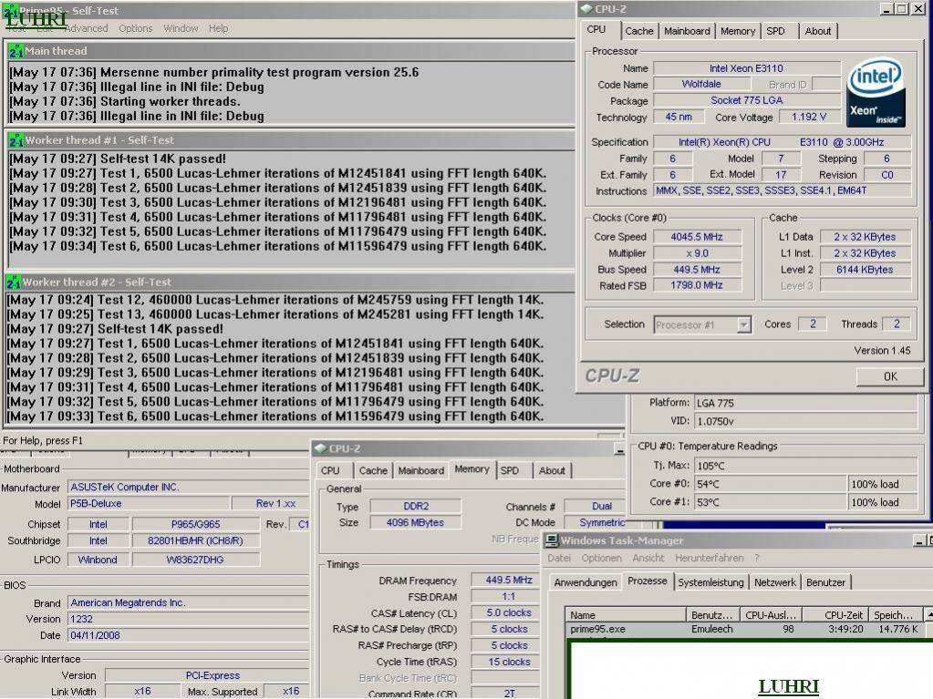Click the Multiplier value x 9.0

(x=697, y=253)
